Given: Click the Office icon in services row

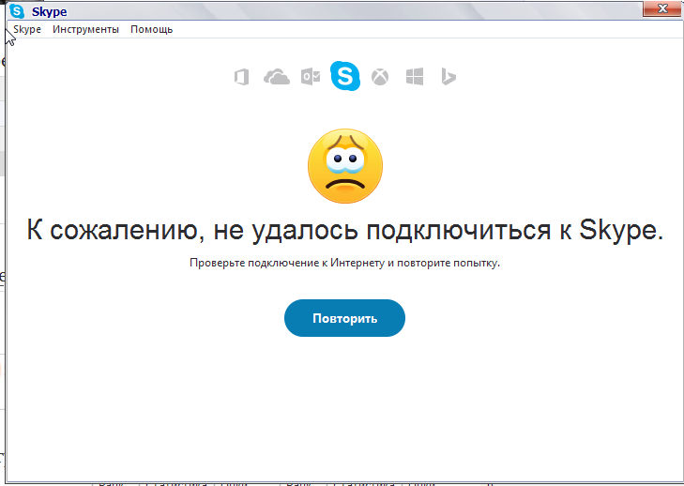Looking at the screenshot, I should tap(242, 77).
